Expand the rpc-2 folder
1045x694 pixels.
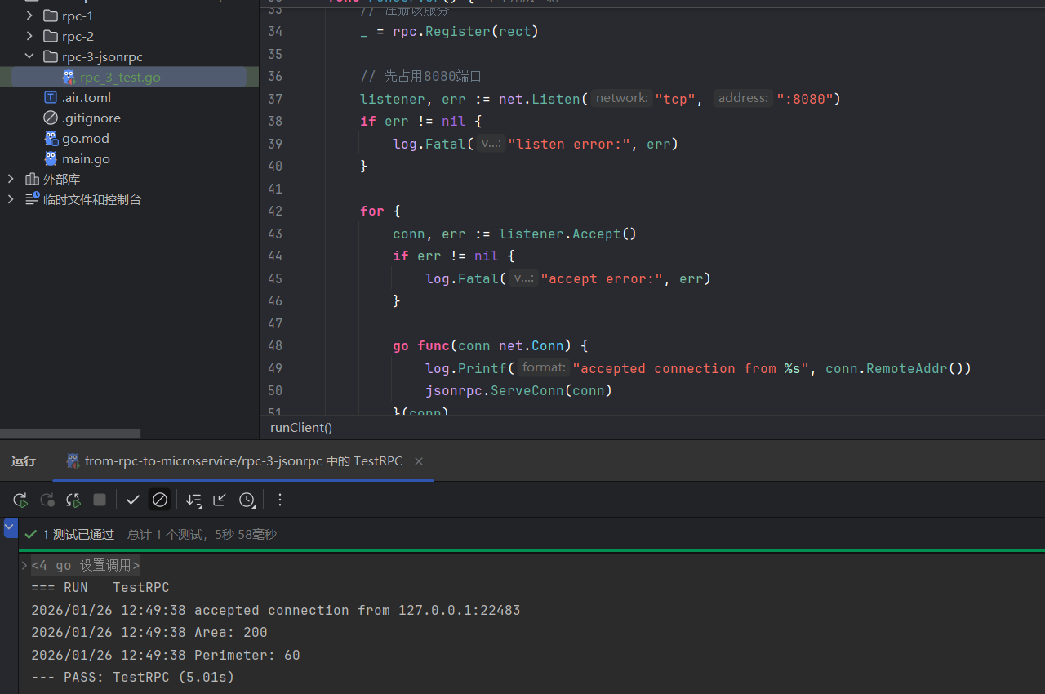(x=29, y=36)
